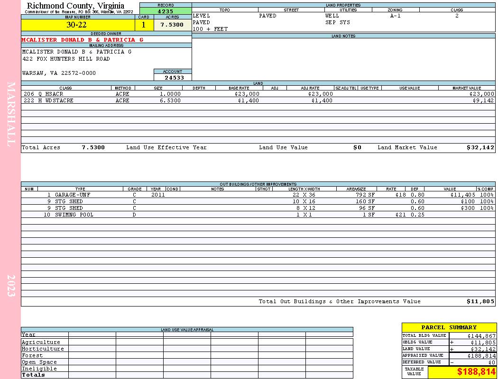
Task: Select the Ineligible row label
Action: click(39, 369)
